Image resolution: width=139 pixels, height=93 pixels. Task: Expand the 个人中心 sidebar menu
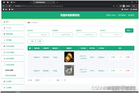21,28
